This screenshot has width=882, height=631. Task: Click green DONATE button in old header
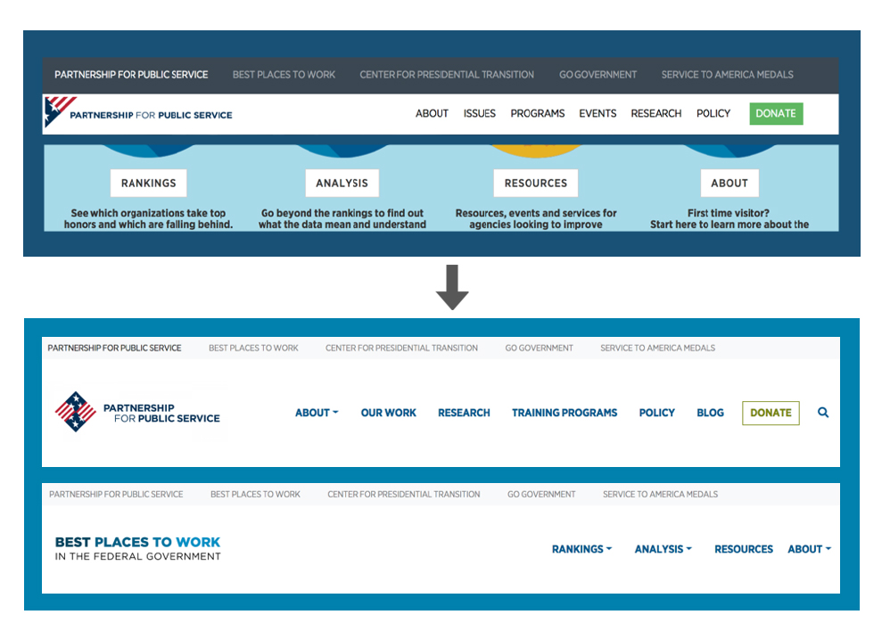pyautogui.click(x=776, y=113)
